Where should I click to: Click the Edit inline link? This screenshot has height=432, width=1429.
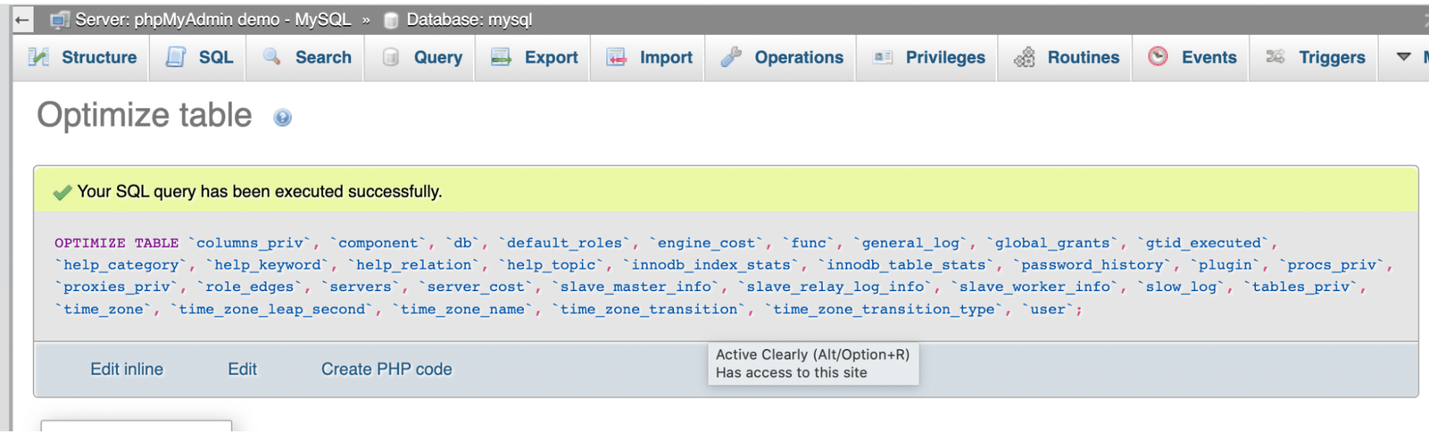[x=127, y=370]
